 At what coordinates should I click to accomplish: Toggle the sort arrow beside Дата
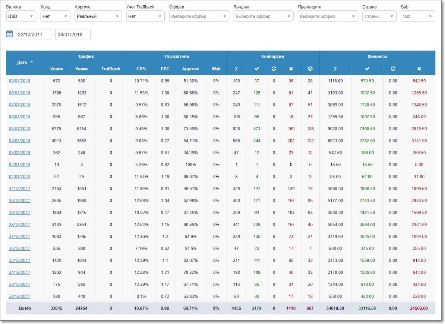32,62
